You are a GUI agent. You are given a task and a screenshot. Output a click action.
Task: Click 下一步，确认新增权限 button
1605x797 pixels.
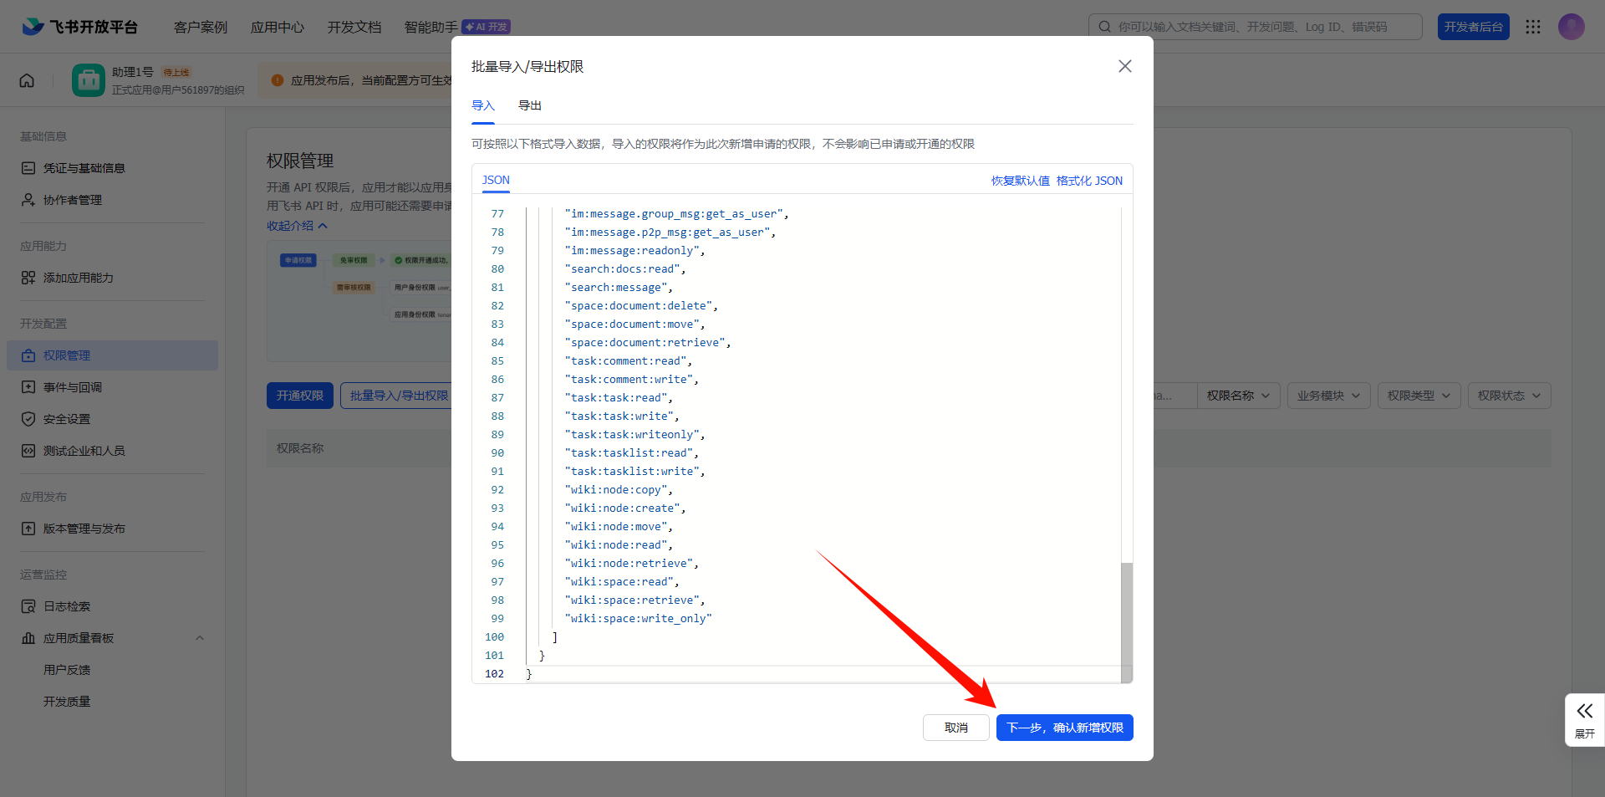(1064, 728)
